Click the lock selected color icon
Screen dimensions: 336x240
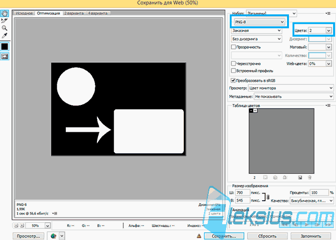click(x=285, y=177)
